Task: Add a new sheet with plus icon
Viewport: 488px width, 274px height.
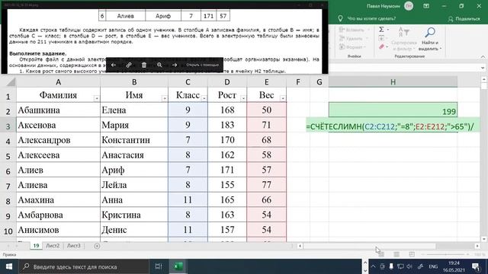Action: pyautogui.click(x=97, y=246)
